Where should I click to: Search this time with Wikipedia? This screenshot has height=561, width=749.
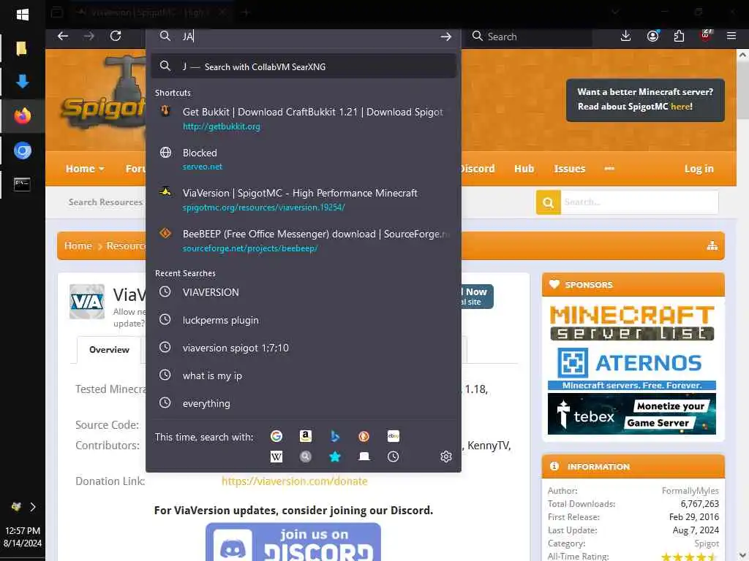click(x=276, y=457)
